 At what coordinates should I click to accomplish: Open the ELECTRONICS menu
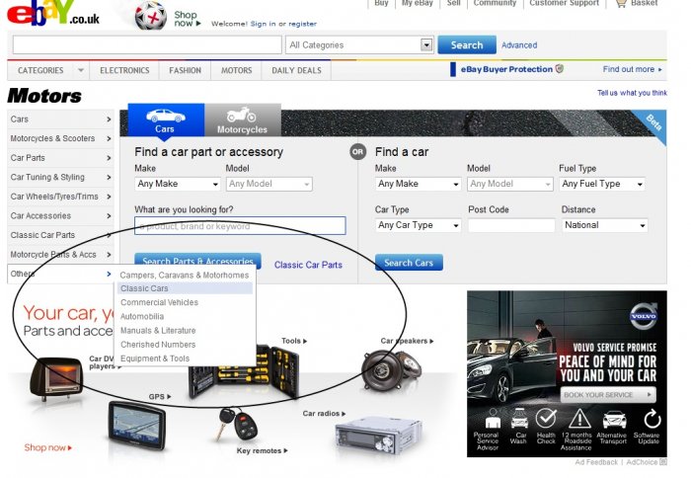(124, 70)
